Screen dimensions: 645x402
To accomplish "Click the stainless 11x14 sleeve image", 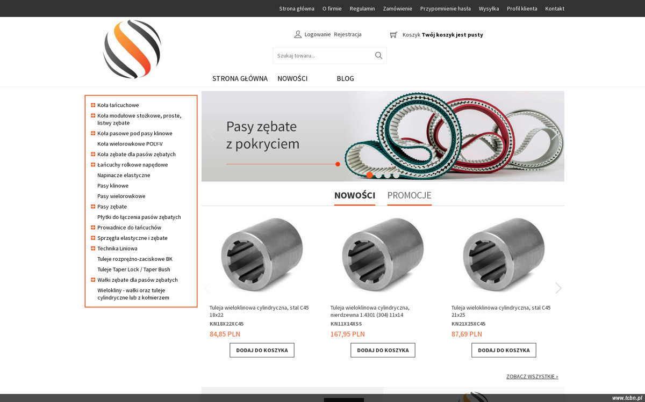I will tap(383, 254).
